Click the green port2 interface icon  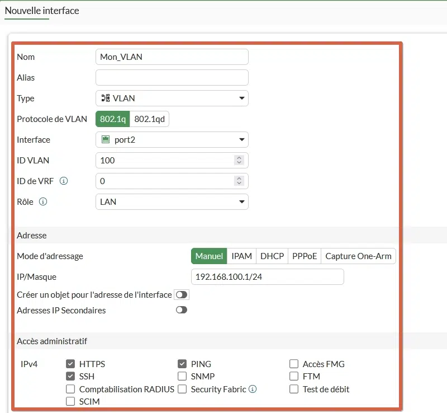(x=105, y=139)
